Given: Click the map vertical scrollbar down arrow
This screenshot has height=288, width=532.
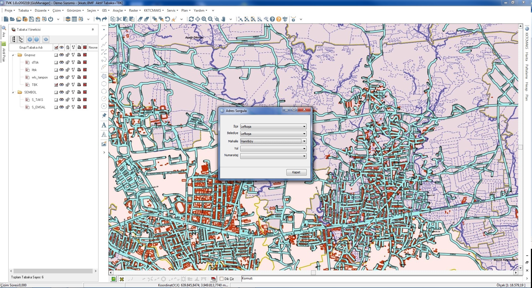Looking at the screenshot, I should (x=520, y=268).
